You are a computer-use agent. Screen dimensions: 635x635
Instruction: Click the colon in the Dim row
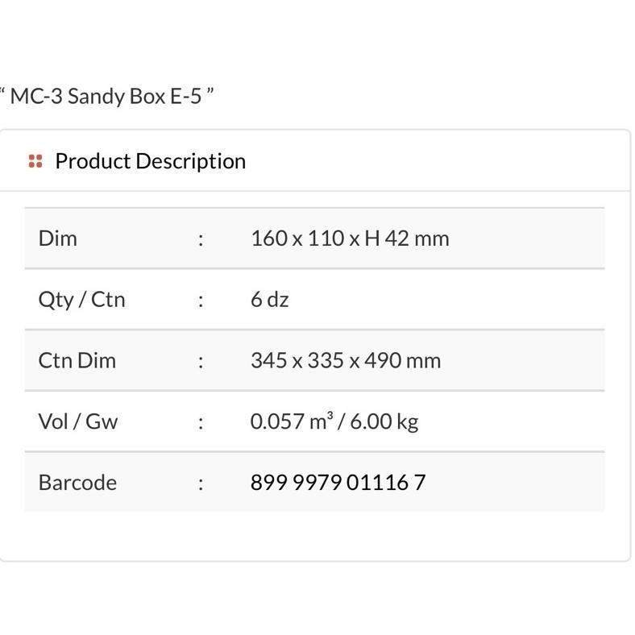[201, 239]
